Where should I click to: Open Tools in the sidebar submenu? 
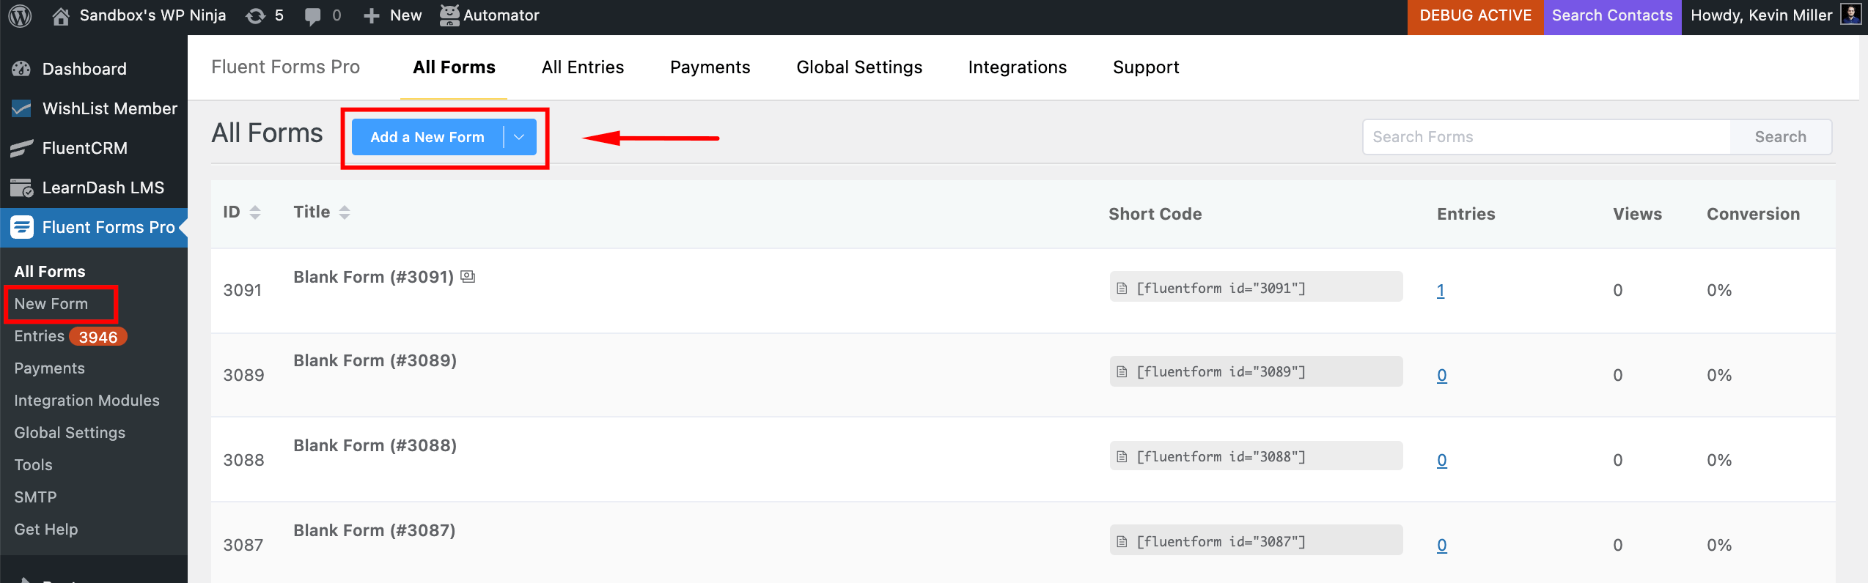click(33, 464)
